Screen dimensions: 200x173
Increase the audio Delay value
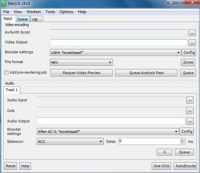pos(183,140)
